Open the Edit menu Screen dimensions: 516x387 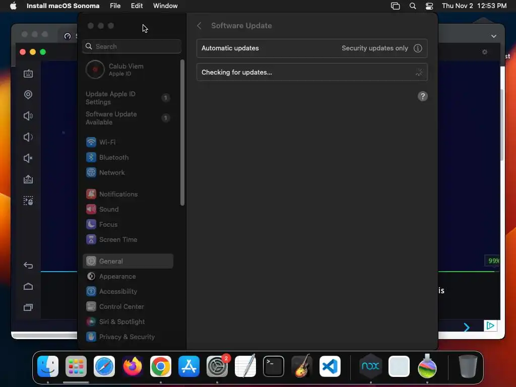(137, 6)
